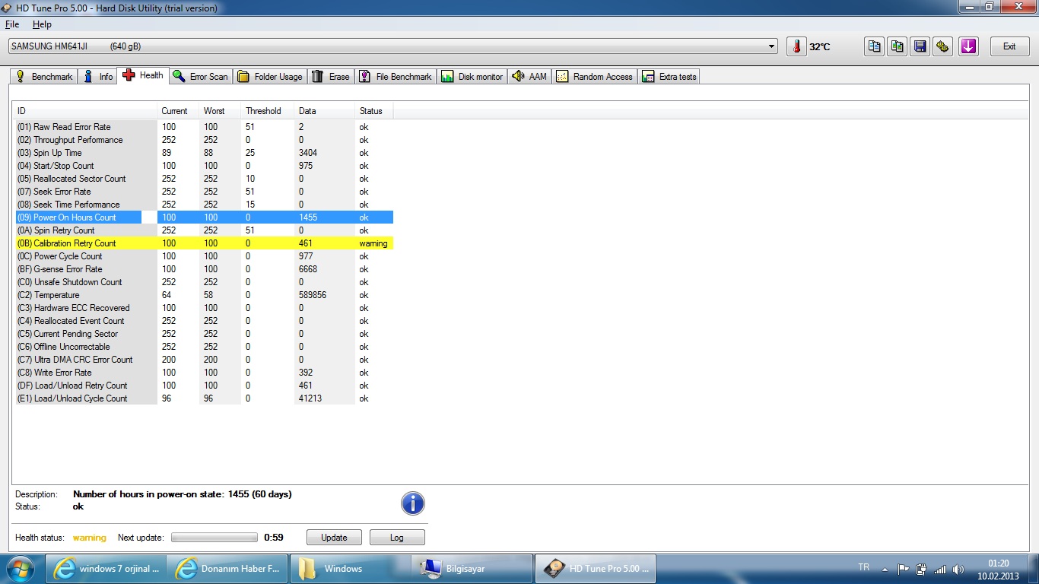Open the Disk monitor tab
The width and height of the screenshot is (1039, 584).
pos(472,76)
